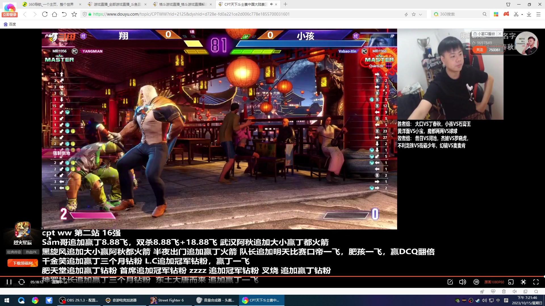Go forward with the browser forward arrow
The height and width of the screenshot is (306, 545).
tap(35, 14)
